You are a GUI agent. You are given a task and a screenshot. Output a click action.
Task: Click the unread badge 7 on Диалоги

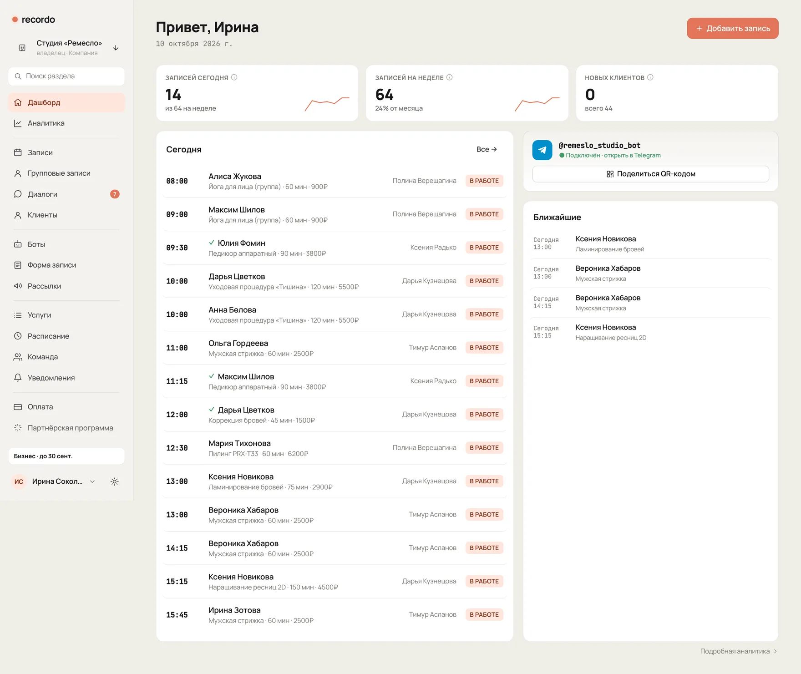[x=115, y=194]
